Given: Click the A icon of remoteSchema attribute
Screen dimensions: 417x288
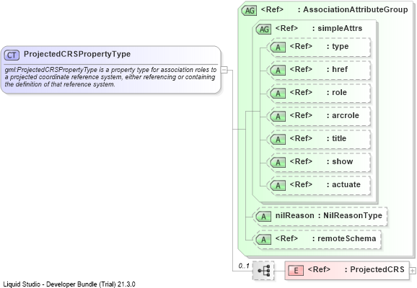Looking at the screenshot, I should [263, 240].
